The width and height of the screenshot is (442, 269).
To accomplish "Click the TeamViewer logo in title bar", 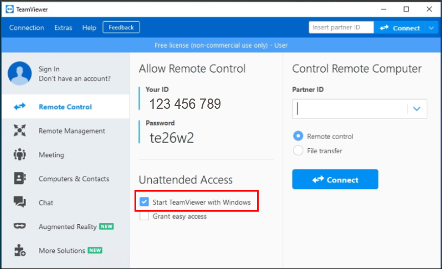I will coord(10,9).
